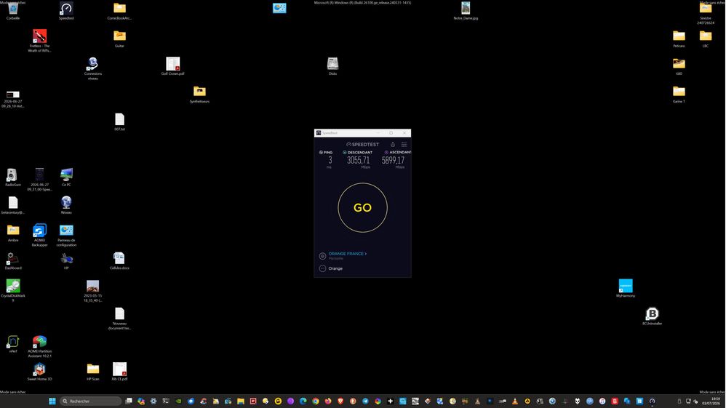Select the Réseau network icon

66,205
